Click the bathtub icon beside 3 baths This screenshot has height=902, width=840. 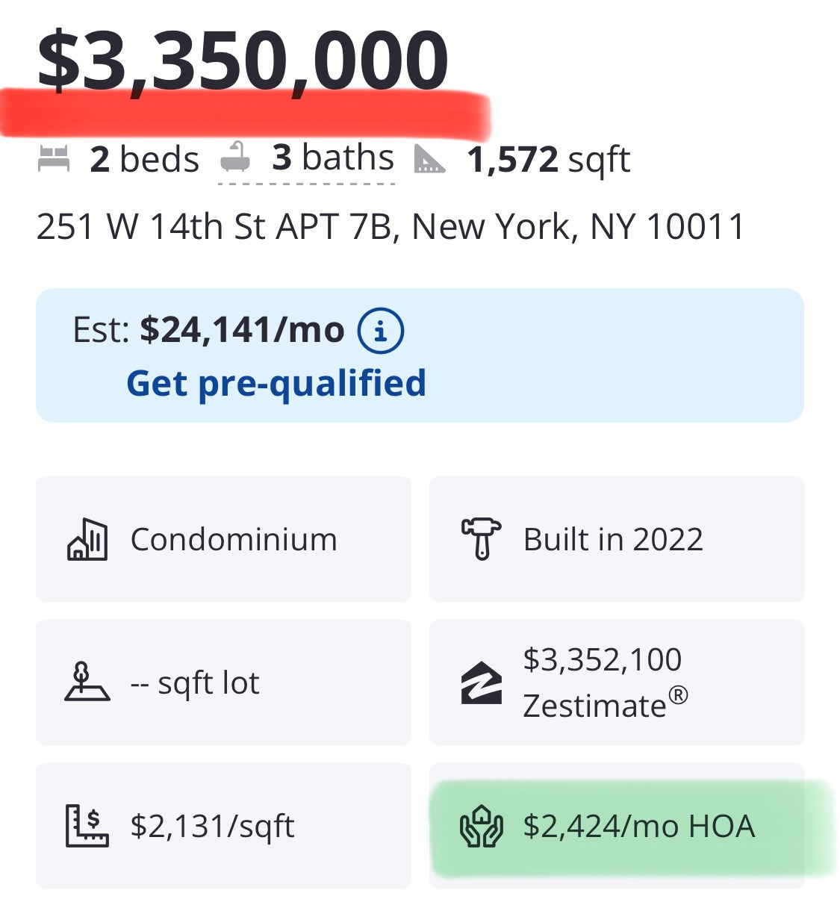(x=235, y=157)
